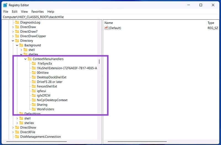The height and width of the screenshot is (145, 221).
Task: Click the DiagnosticLog folder icon
Action: tap(17, 22)
